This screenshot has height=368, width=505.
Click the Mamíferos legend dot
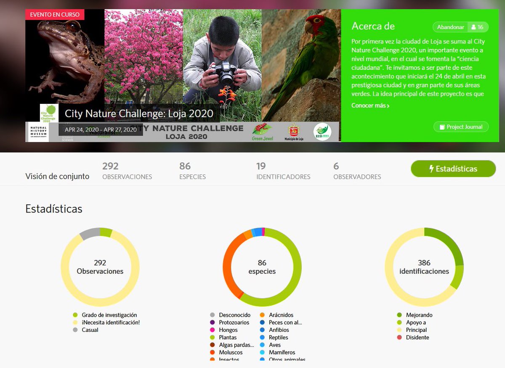(262, 352)
